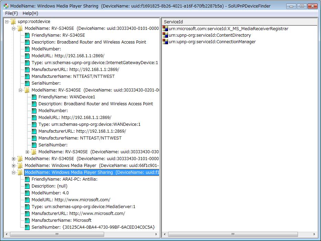Expand the RV-S340SE uuid:30333430-030 node
The height and width of the screenshot is (241, 321).
click(x=27, y=152)
